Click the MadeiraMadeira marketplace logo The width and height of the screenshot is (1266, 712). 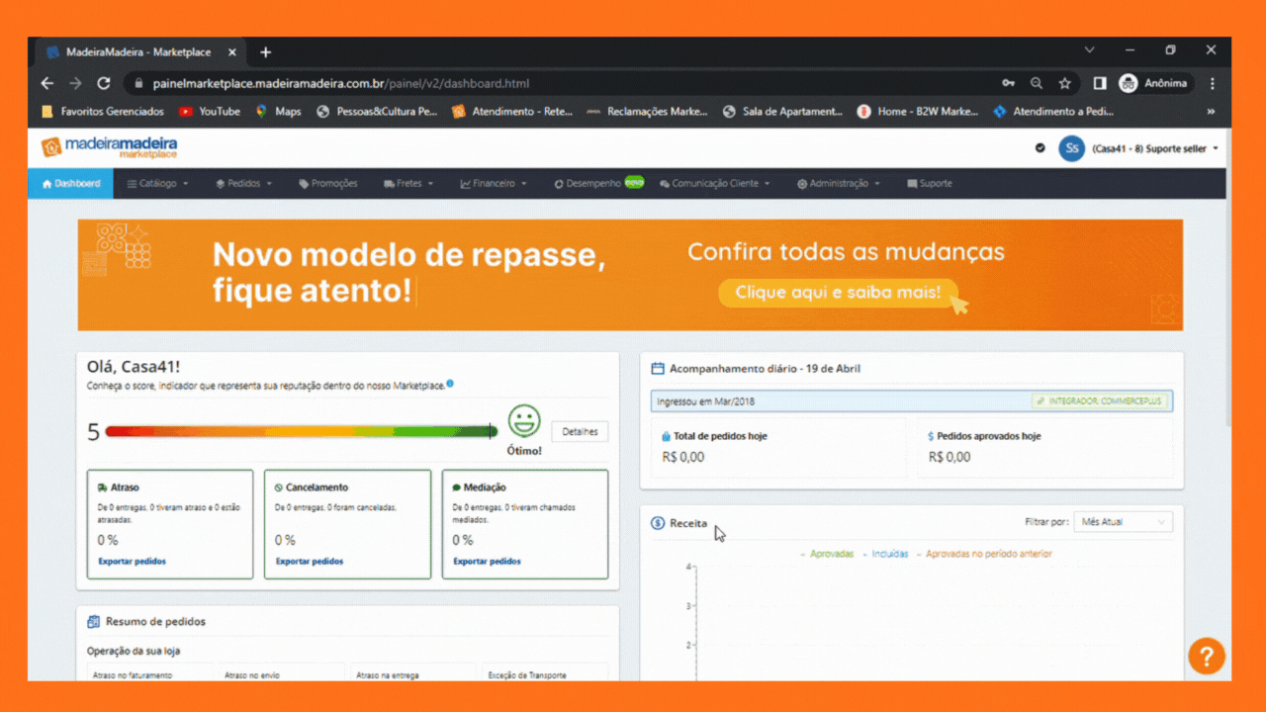pos(110,147)
